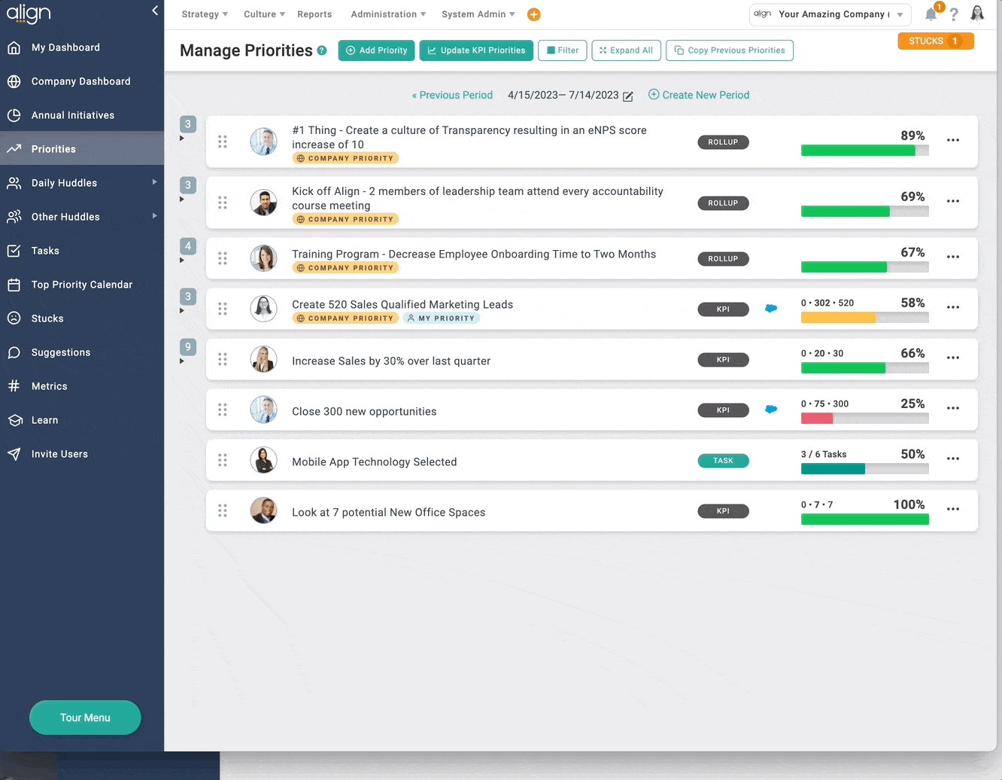Open the help question mark icon
This screenshot has height=780, width=1002.
pos(954,14)
